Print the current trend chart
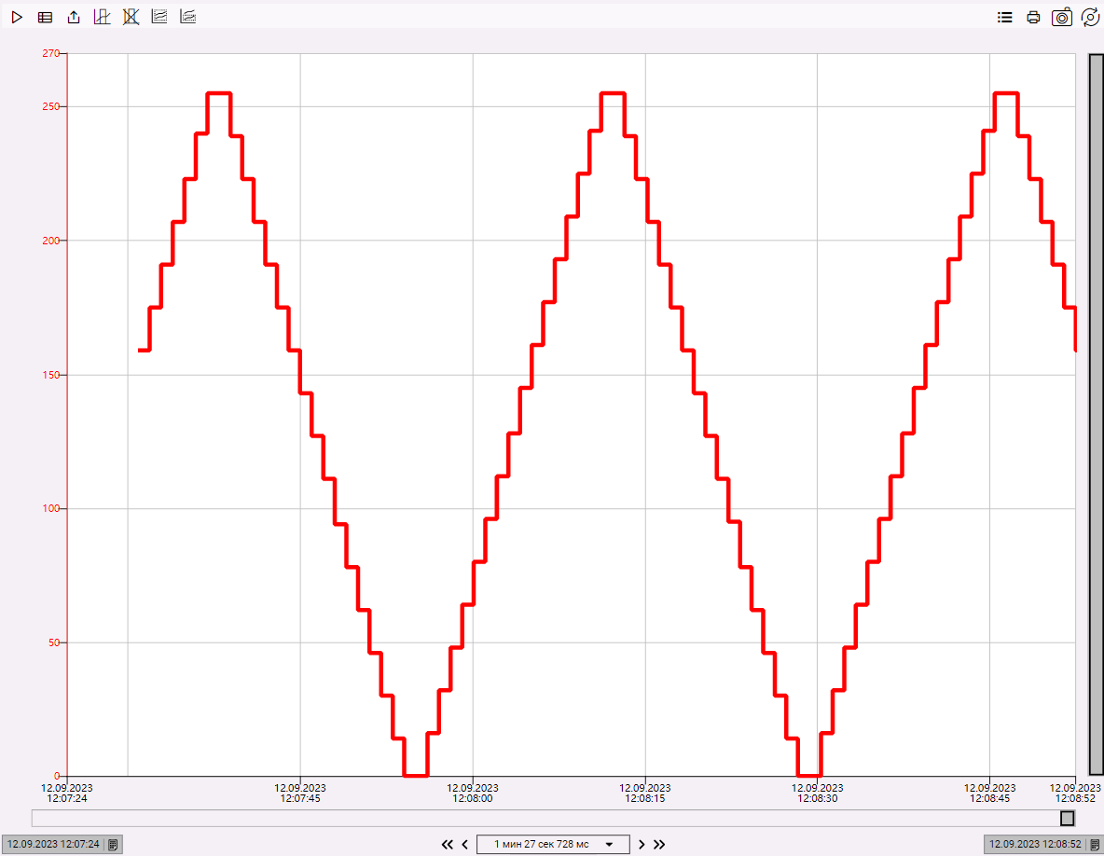 [x=1033, y=16]
